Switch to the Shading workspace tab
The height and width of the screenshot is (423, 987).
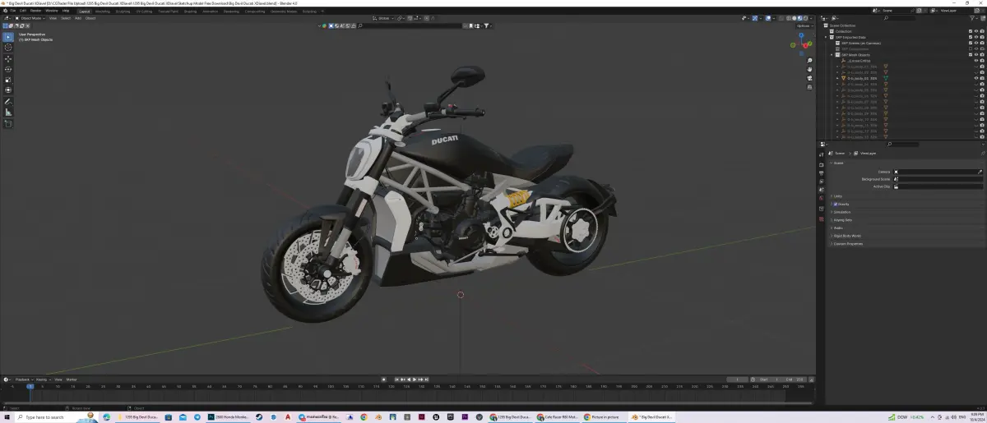click(x=190, y=11)
